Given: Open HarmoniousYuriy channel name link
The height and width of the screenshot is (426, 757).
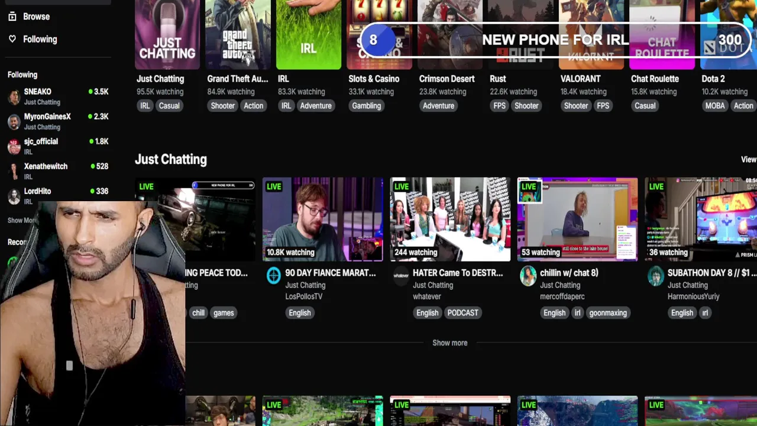Looking at the screenshot, I should tap(694, 296).
